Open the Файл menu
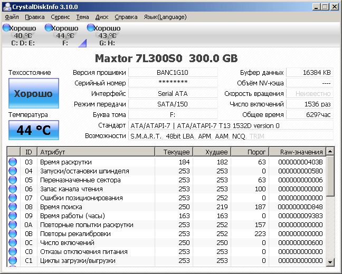The image size is (342, 274). tap(12, 17)
